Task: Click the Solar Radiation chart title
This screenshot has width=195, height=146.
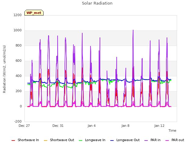Action: [x=97, y=3]
